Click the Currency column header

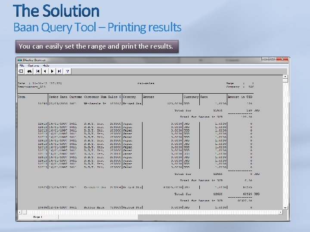coord(191,97)
